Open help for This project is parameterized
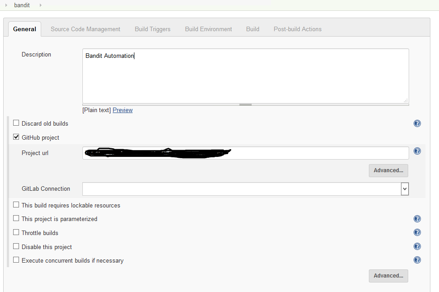Screen dimensions: 439x292 point(417,218)
